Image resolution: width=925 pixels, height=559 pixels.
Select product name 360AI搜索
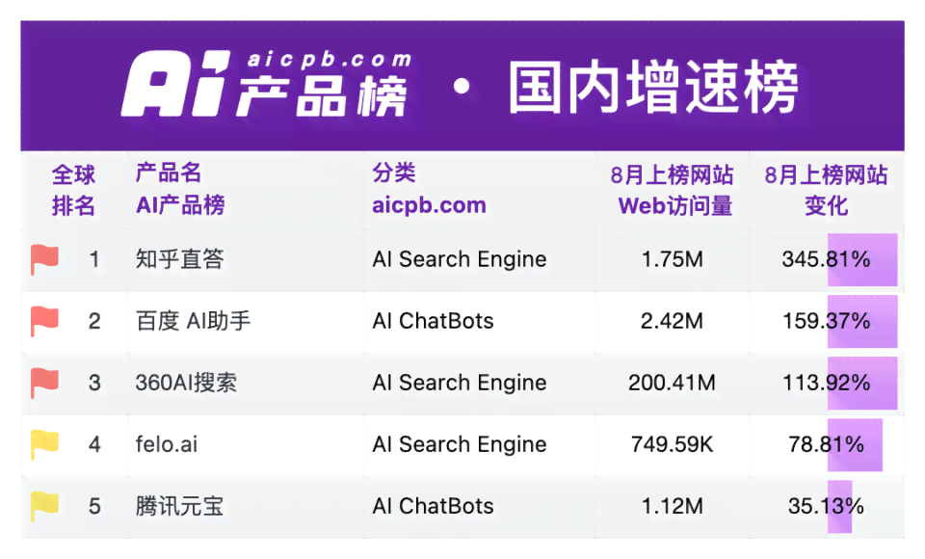[x=186, y=383]
